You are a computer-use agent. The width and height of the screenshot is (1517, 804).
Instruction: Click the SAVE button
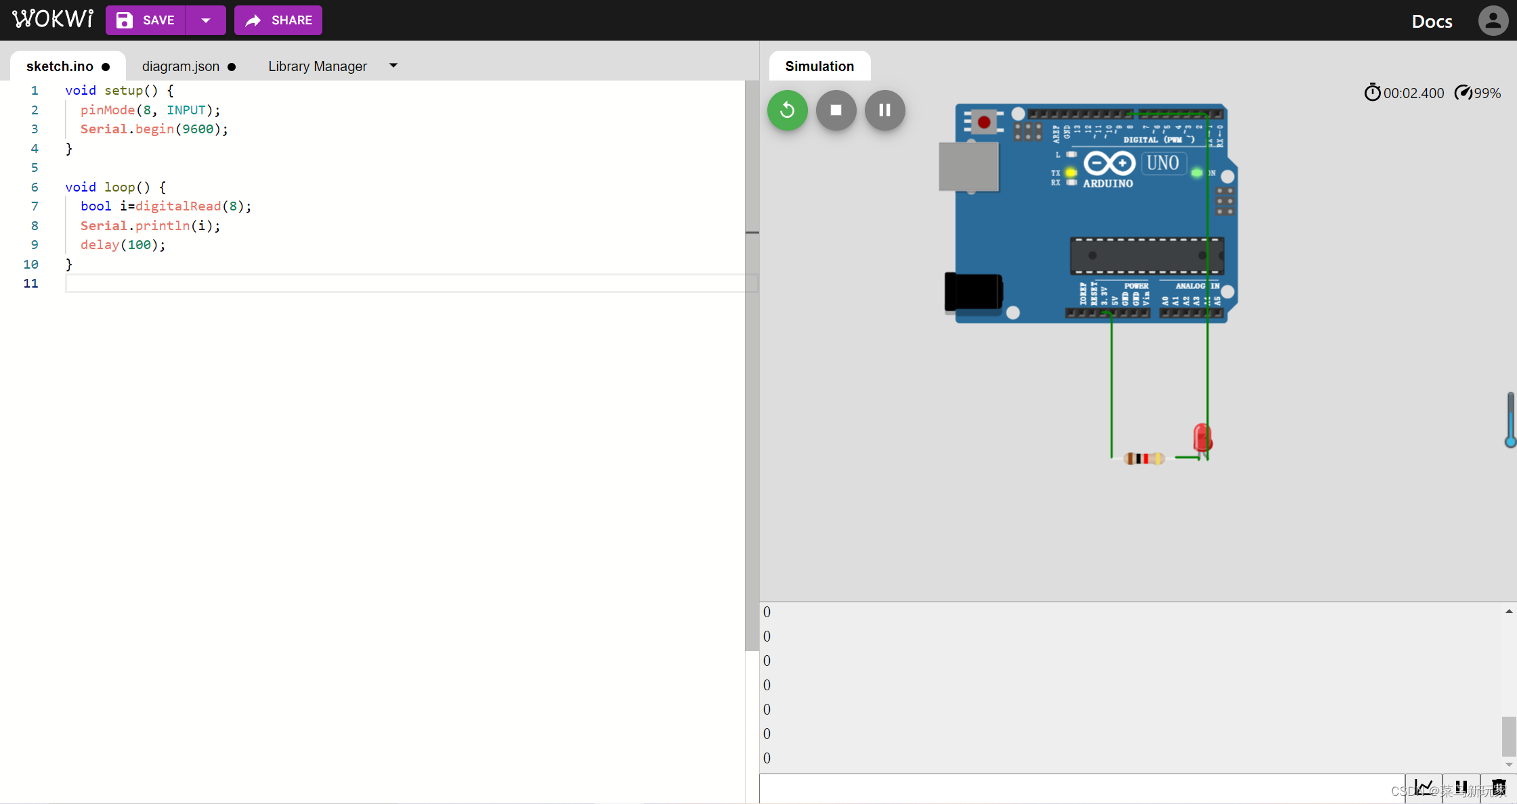[x=146, y=20]
